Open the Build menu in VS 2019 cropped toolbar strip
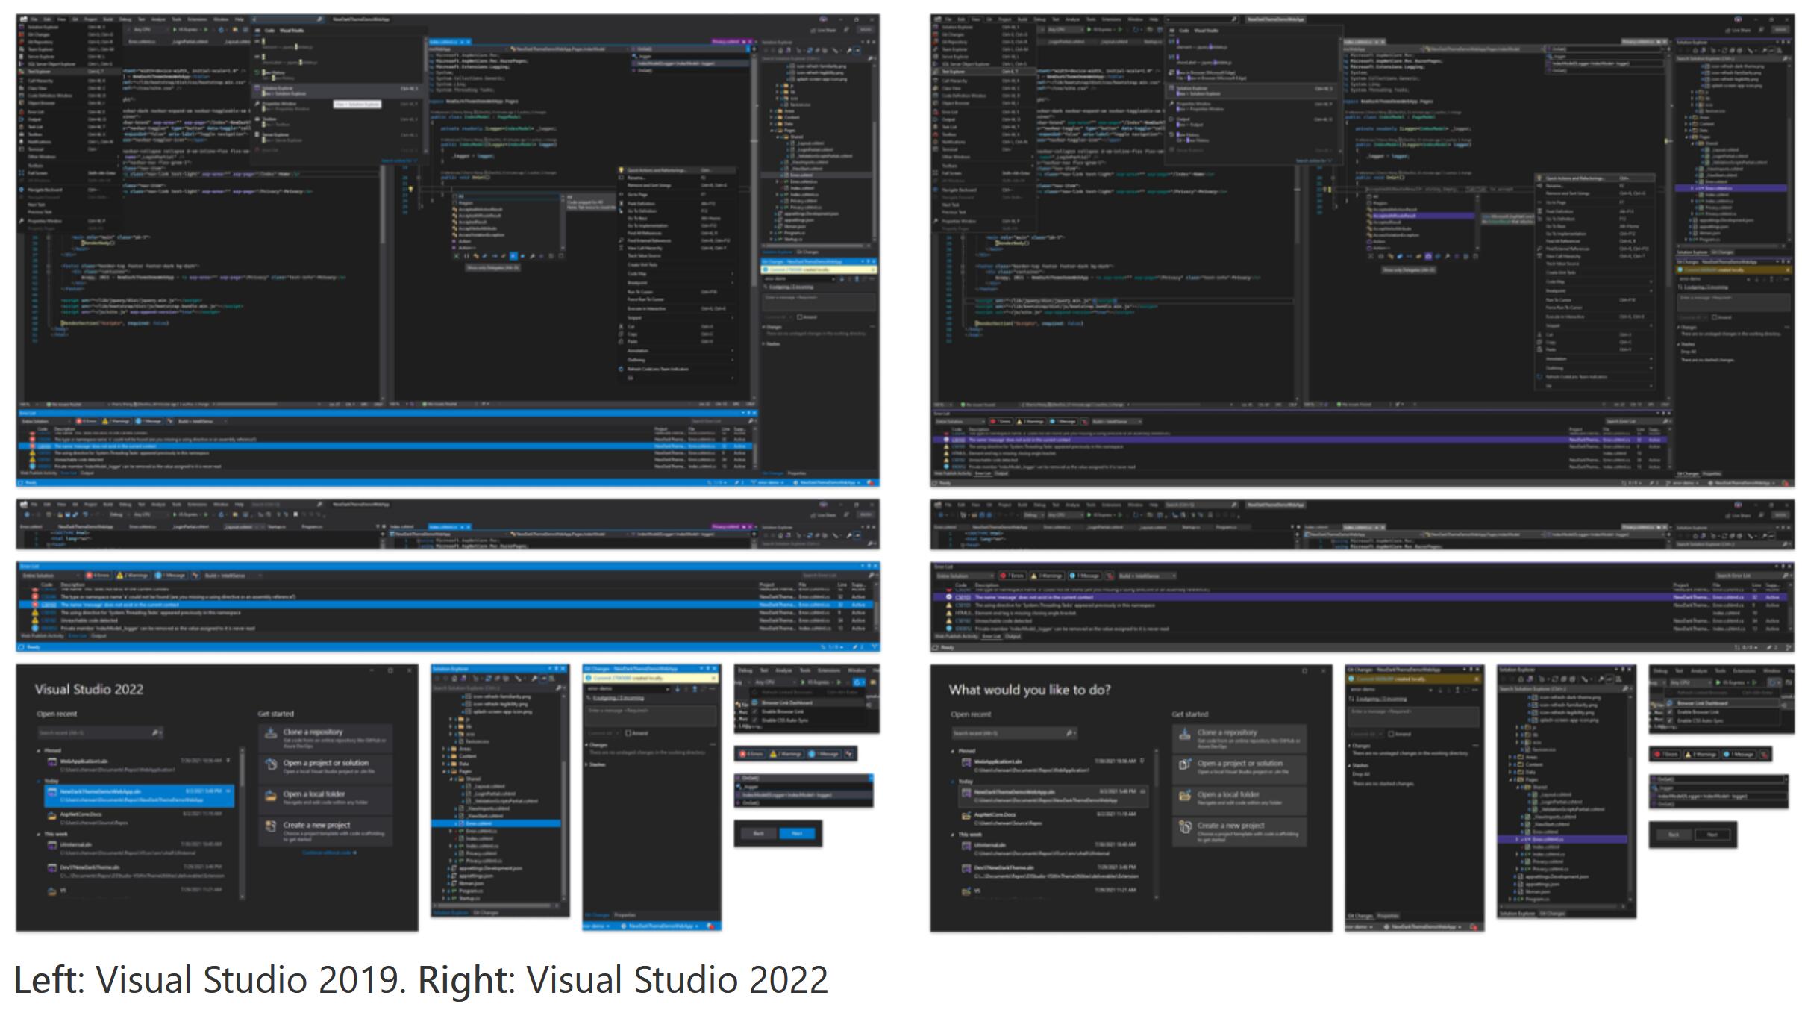 coord(108,505)
